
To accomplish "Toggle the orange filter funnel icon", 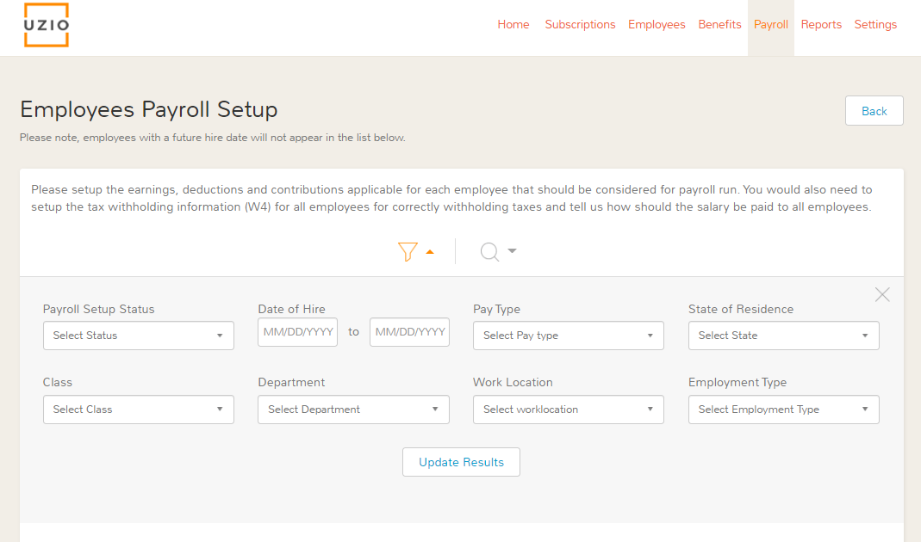I will pyautogui.click(x=408, y=251).
